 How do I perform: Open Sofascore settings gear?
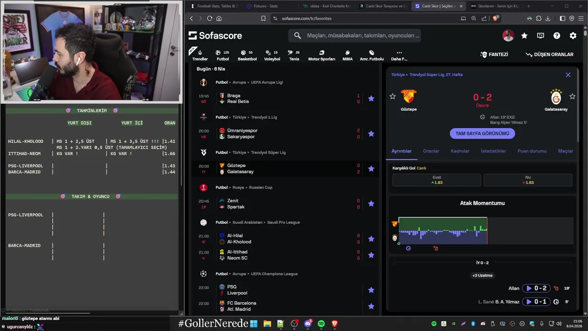click(573, 35)
